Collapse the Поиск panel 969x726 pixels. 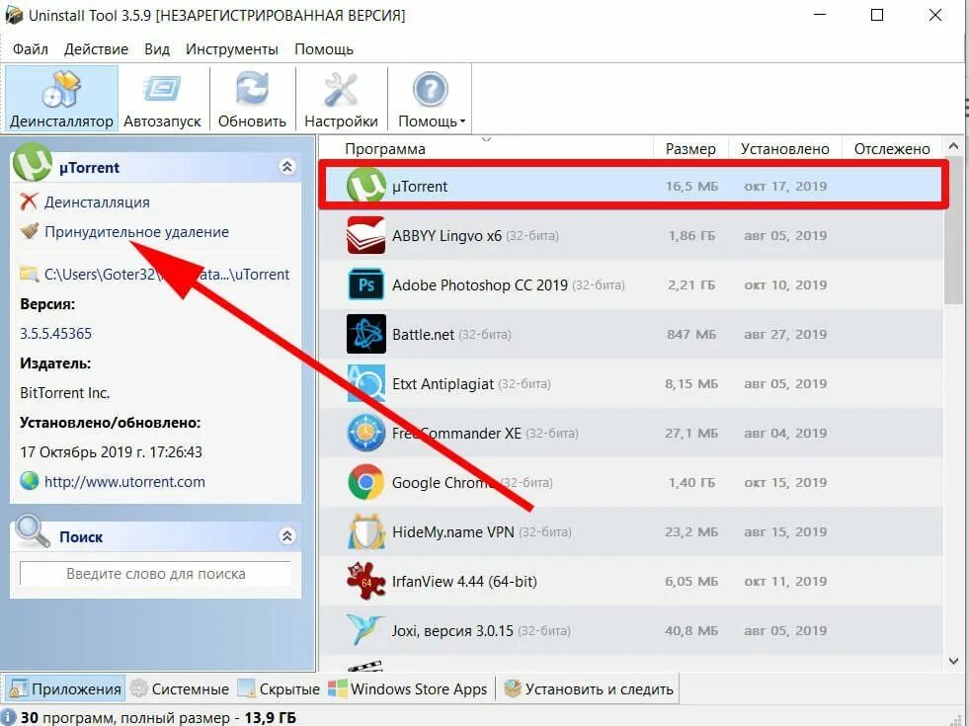(x=286, y=535)
